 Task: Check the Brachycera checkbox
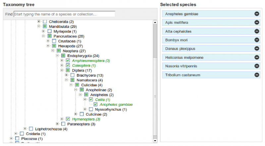(72, 75)
